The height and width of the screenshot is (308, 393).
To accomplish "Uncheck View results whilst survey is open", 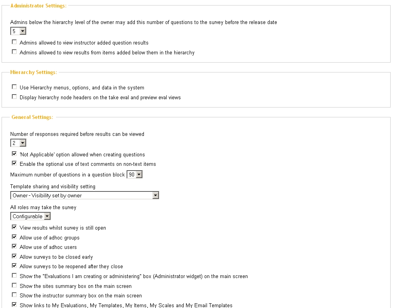I will pos(15,227).
